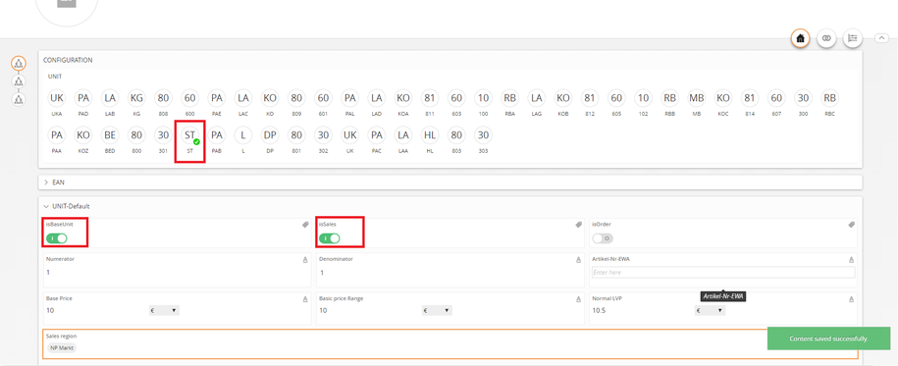Select the DP unit icon

tap(270, 135)
